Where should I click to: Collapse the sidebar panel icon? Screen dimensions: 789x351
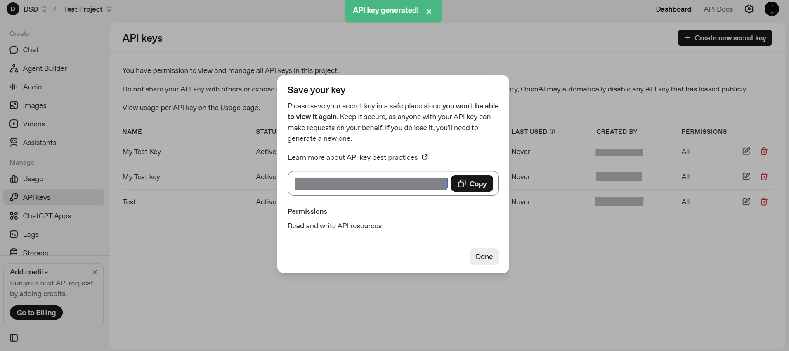(x=14, y=338)
